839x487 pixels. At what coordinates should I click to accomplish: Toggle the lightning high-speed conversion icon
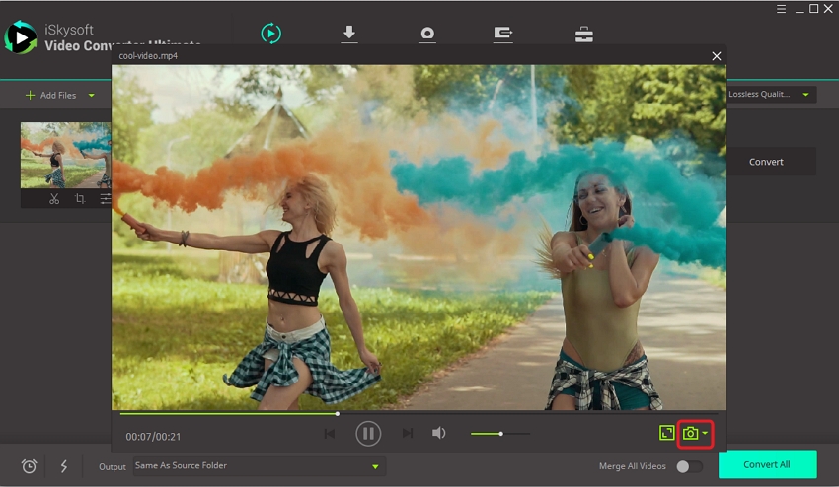[64, 466]
